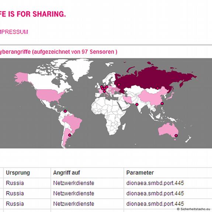This screenshot has width=212, height=212.
Task: Select the marker near Mongolia's northern border
Action: (158, 88)
